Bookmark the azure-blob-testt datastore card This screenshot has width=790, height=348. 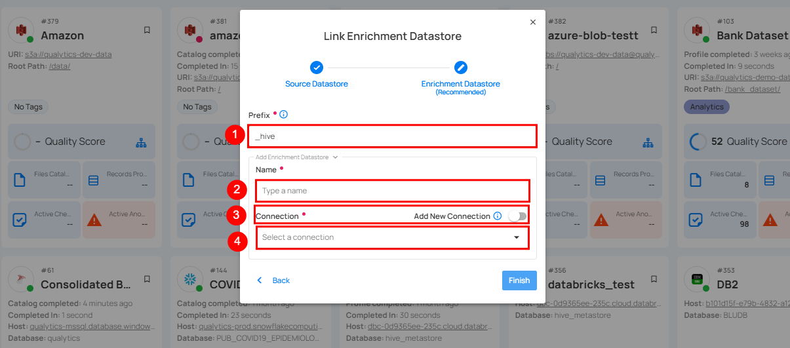click(x=654, y=30)
